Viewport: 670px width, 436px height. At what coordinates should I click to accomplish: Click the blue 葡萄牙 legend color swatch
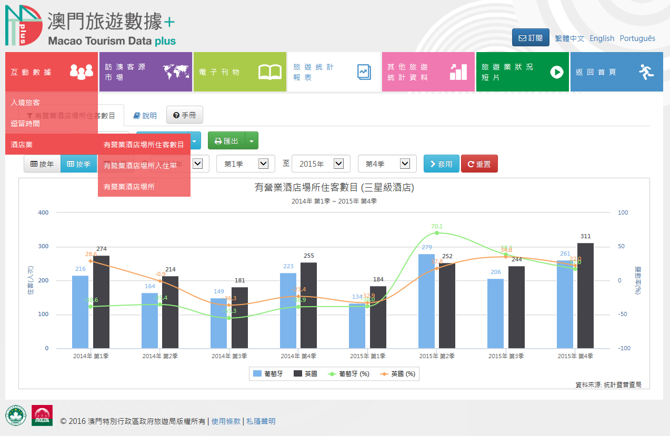pyautogui.click(x=257, y=374)
